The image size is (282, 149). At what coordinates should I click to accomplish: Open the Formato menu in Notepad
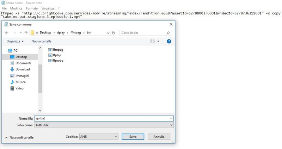pos(32,8)
